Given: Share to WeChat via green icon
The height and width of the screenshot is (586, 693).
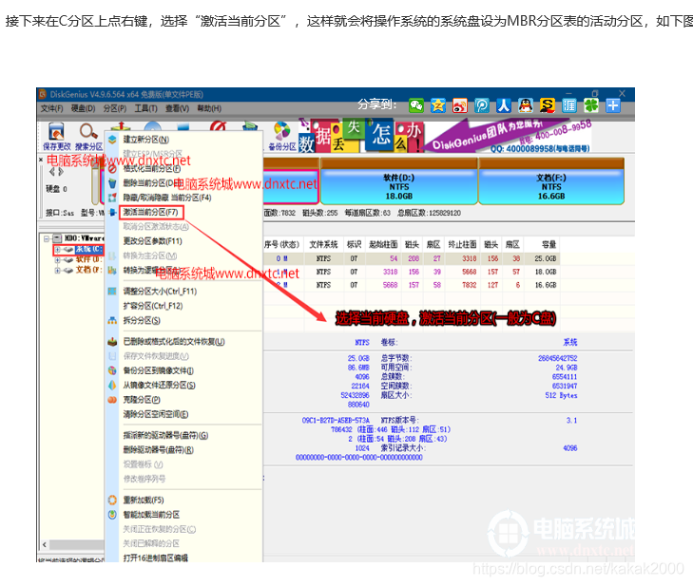Looking at the screenshot, I should (x=415, y=105).
